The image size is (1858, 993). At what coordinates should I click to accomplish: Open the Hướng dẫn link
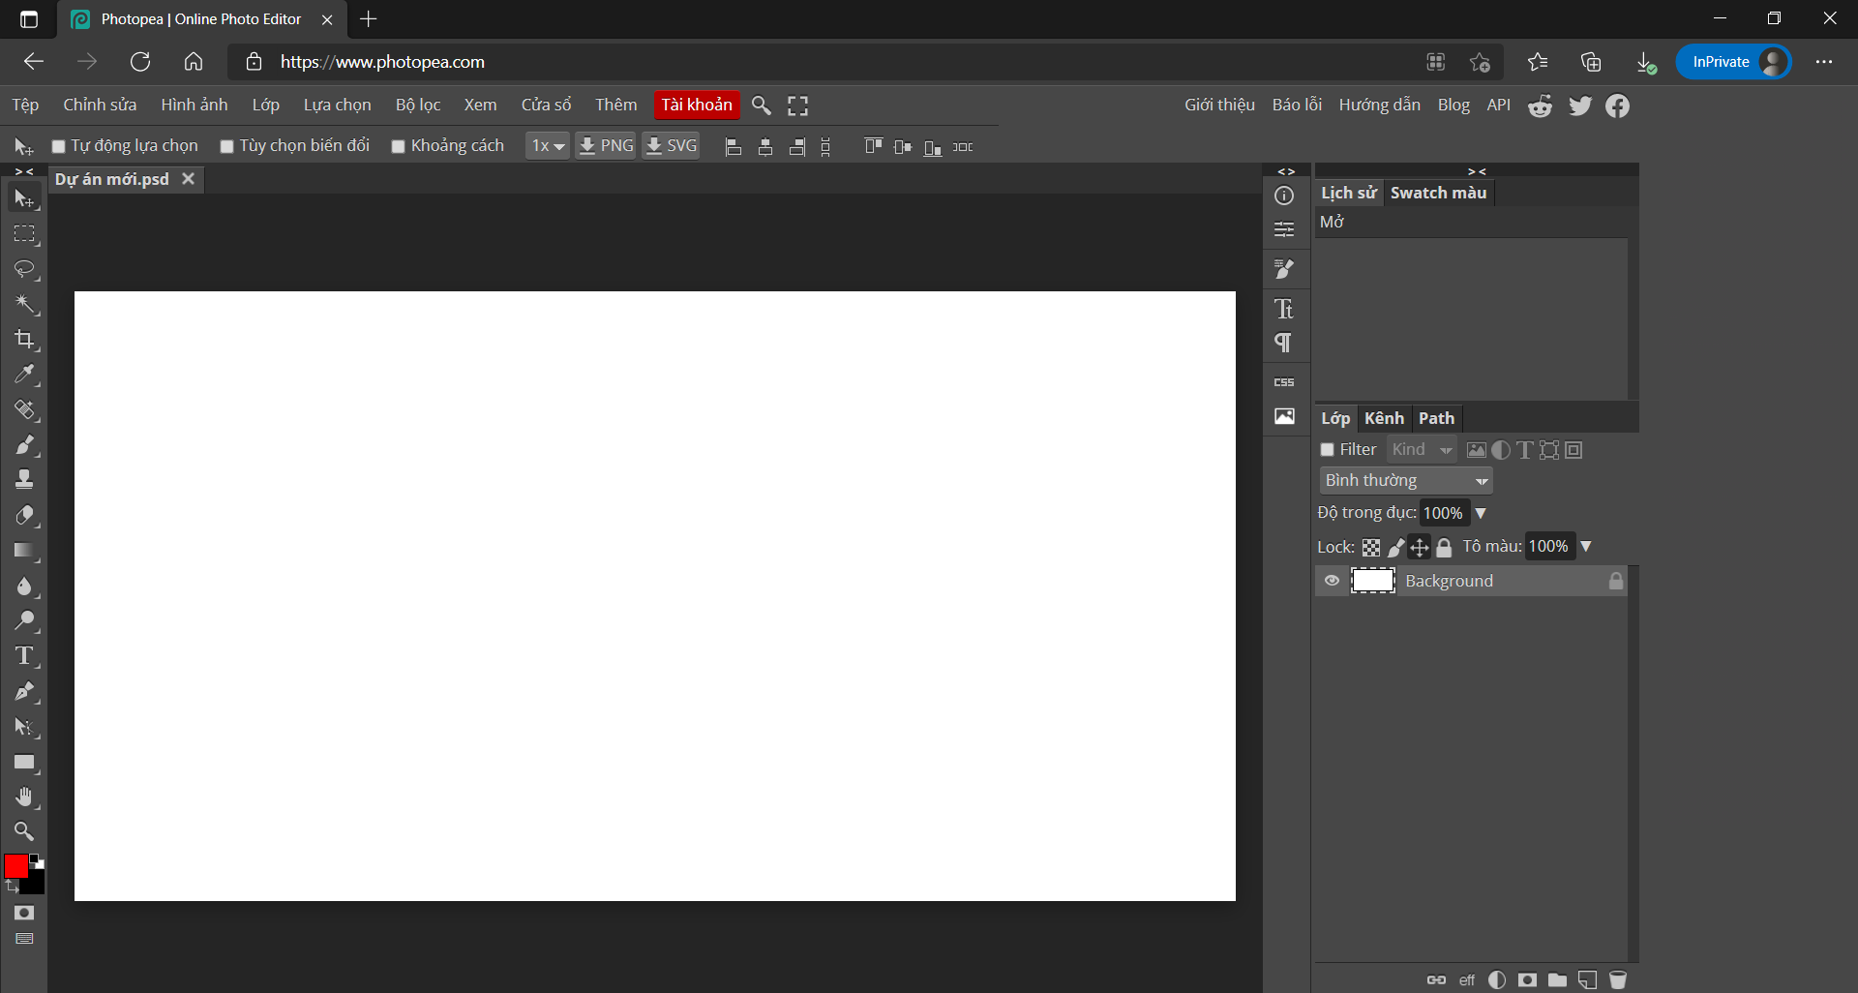click(1379, 105)
